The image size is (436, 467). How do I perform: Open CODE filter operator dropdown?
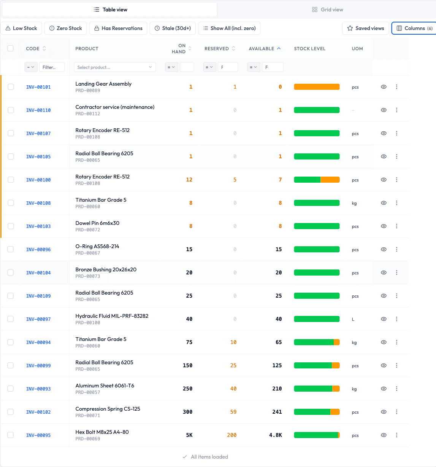[31, 67]
